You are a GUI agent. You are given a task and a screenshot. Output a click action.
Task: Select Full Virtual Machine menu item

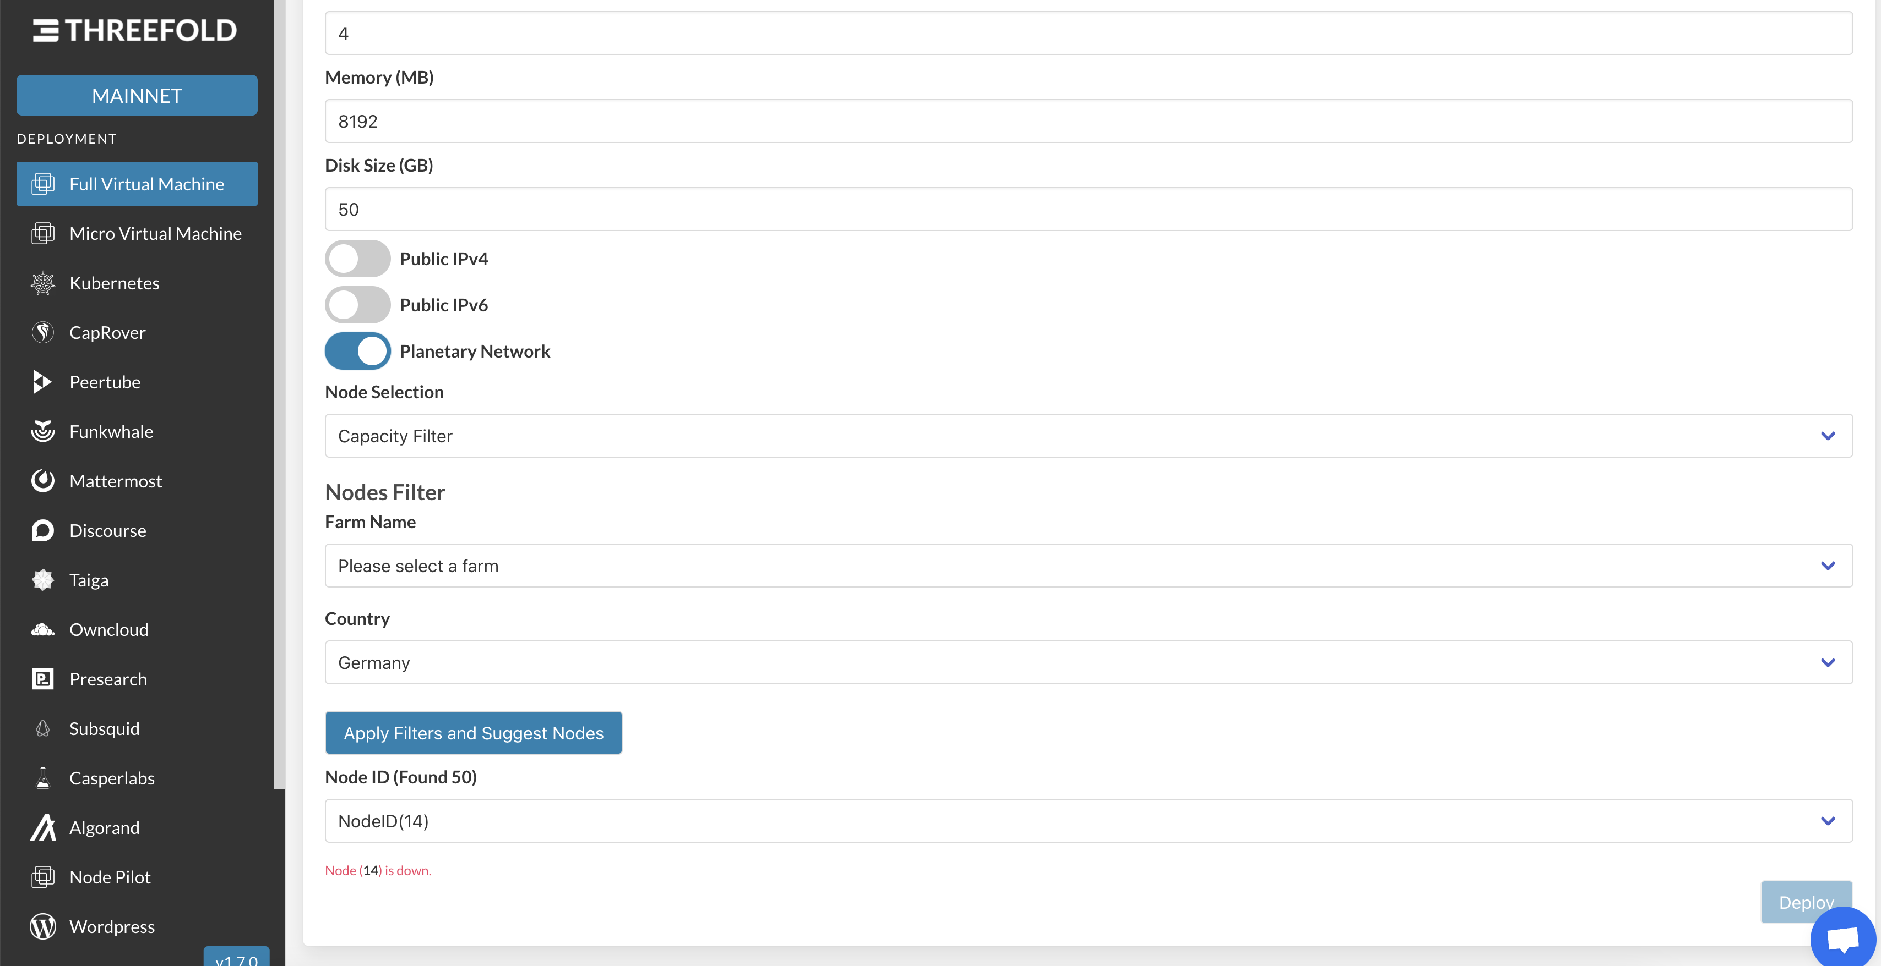point(137,184)
